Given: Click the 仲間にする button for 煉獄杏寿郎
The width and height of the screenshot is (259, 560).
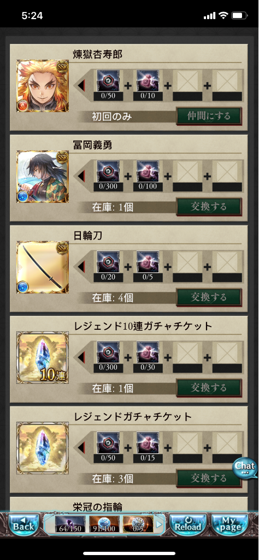Looking at the screenshot, I should click(209, 116).
